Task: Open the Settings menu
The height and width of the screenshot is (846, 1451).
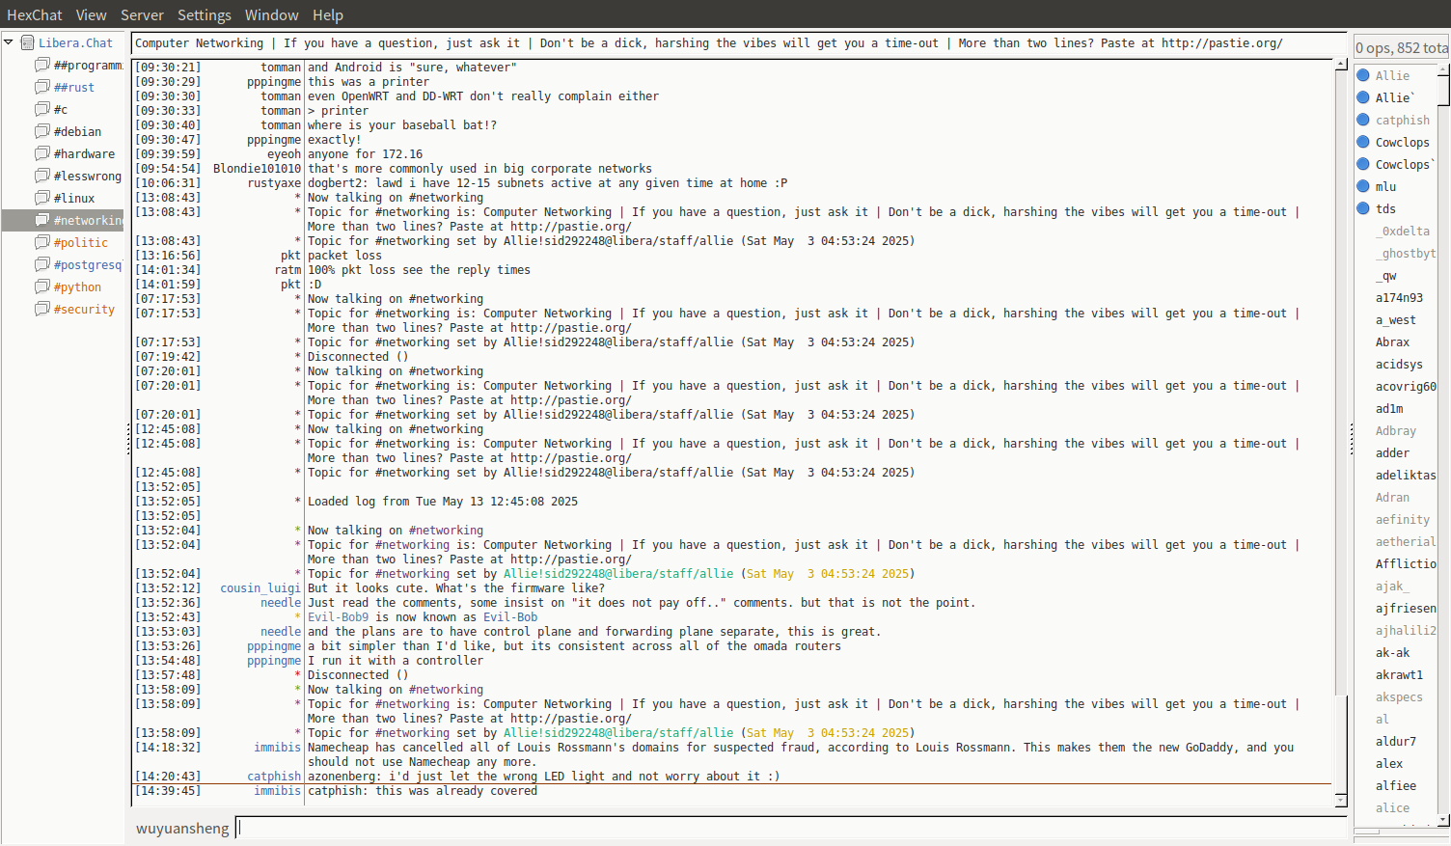Action: 204,14
